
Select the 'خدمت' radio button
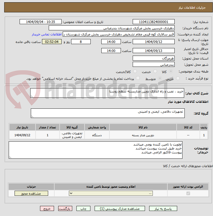(155, 71)
